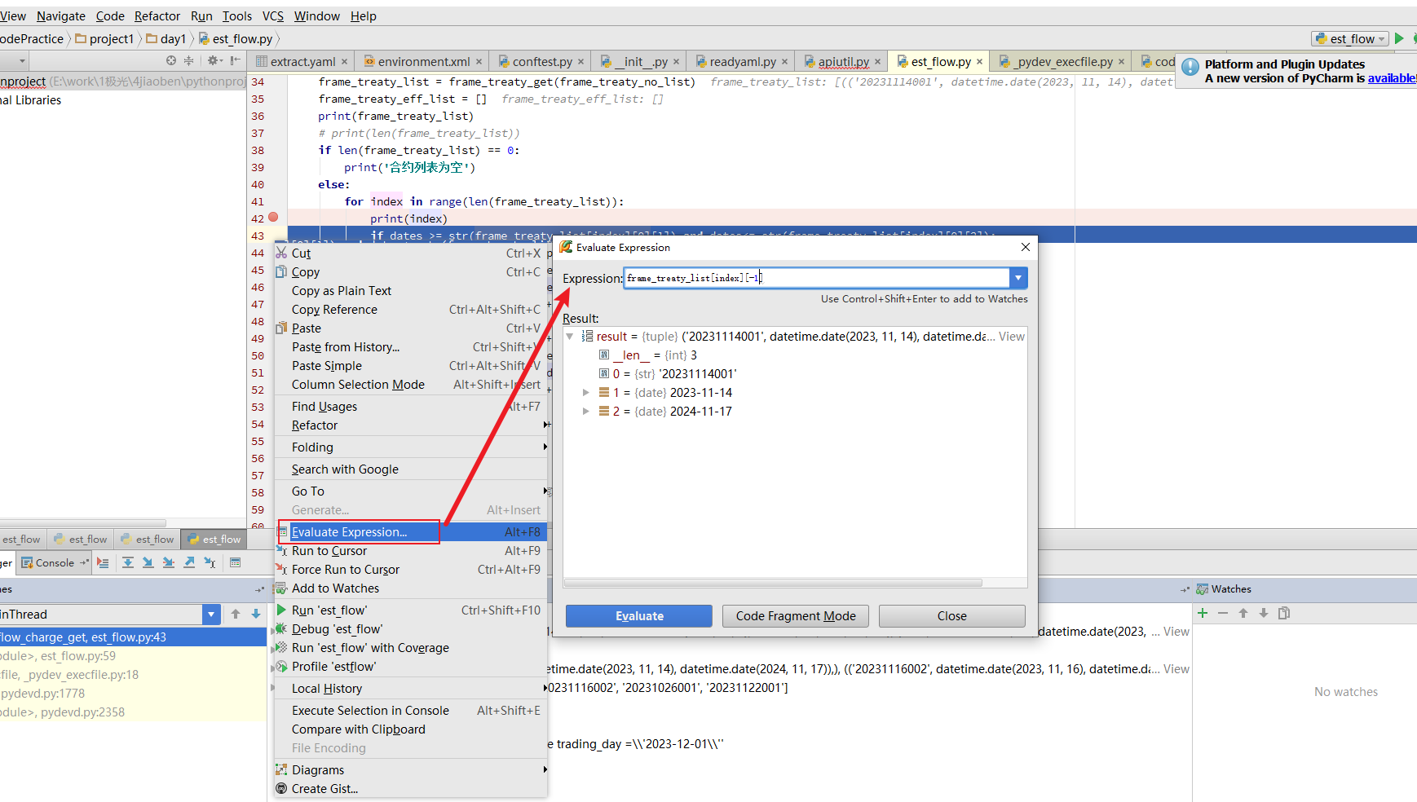The width and height of the screenshot is (1417, 802).
Task: Click horizontal scrollbar under Project panel
Action: [x=83, y=523]
